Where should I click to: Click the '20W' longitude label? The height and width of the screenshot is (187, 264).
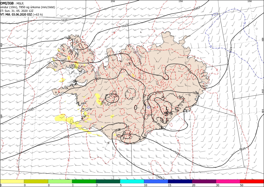coord(113,1)
